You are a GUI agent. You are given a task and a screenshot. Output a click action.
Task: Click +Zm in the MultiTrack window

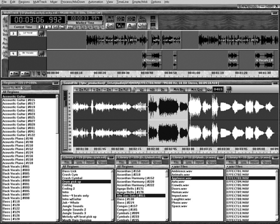15,73
